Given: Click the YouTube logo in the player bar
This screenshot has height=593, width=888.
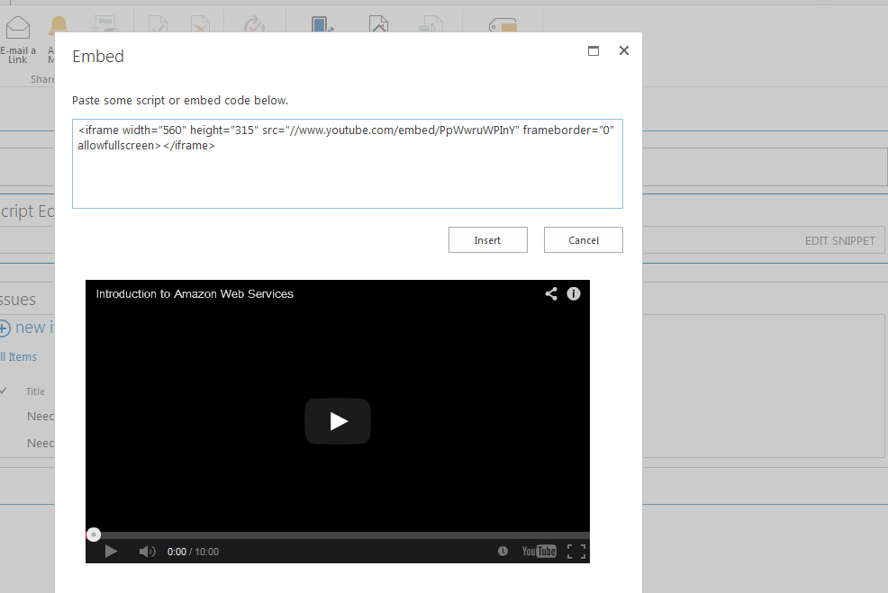Looking at the screenshot, I should (539, 551).
